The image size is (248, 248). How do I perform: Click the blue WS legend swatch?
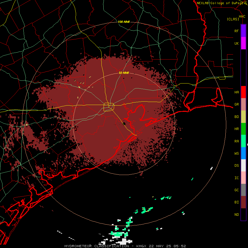[x=243, y=153]
